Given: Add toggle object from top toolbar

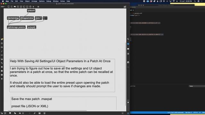Looking at the screenshot, I should click(18, 6).
